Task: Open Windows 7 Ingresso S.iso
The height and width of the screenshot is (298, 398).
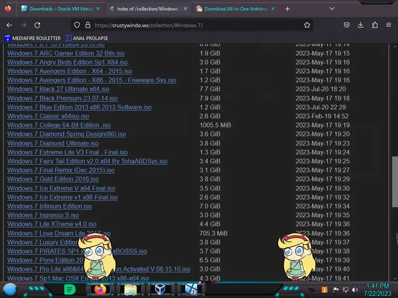Action: pyautogui.click(x=43, y=215)
